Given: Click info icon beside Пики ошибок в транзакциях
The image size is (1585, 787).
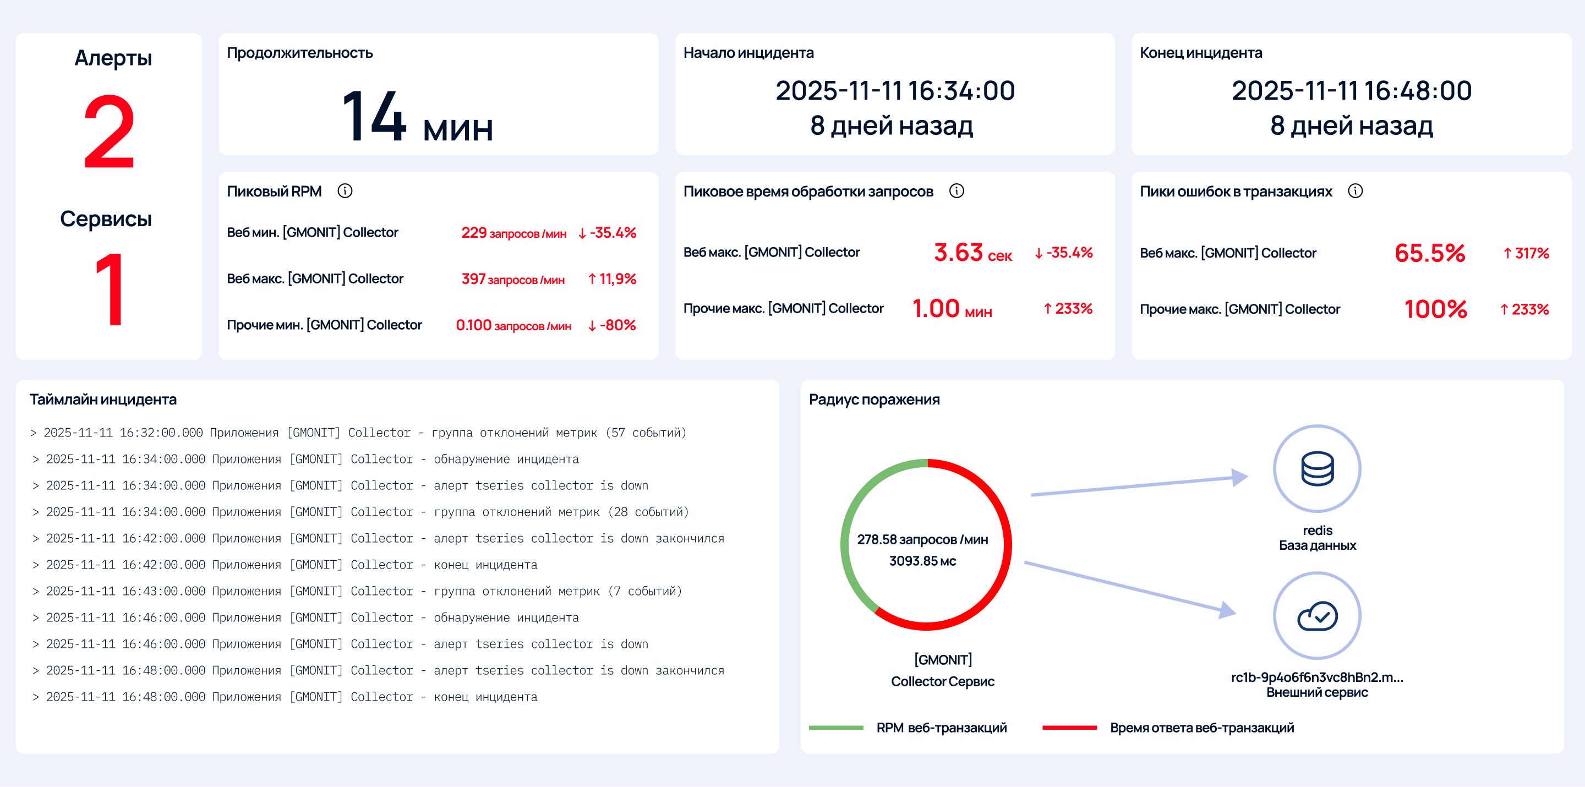Looking at the screenshot, I should 1355,191.
